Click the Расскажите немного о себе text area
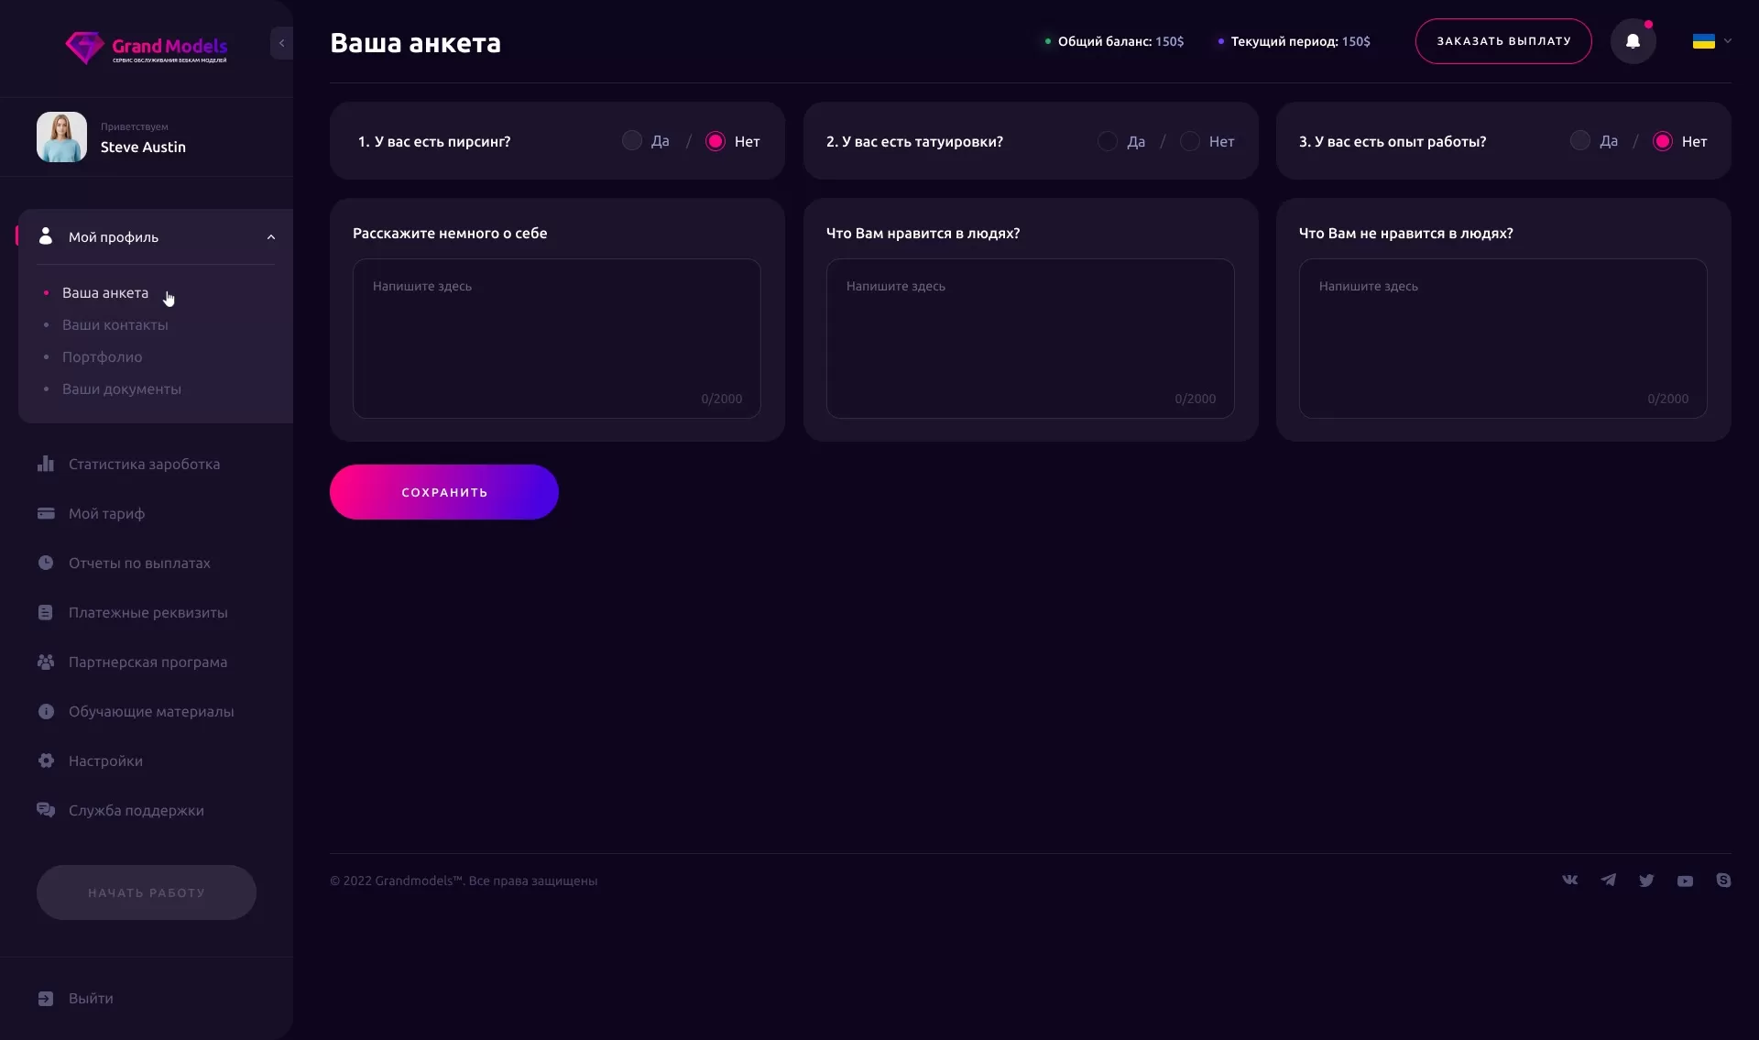Viewport: 1759px width, 1040px height. coord(557,338)
